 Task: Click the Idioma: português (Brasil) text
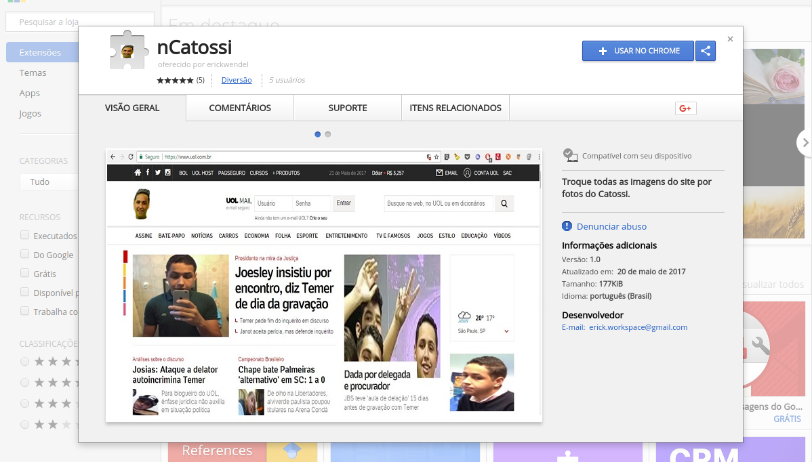point(607,297)
